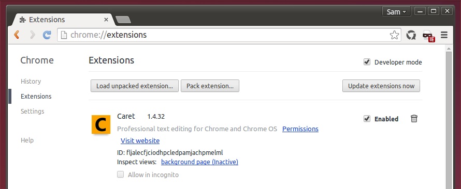Viewport: 461px width, 189px height.
Task: Click the orange Caret app icon
Action: pyautogui.click(x=101, y=124)
